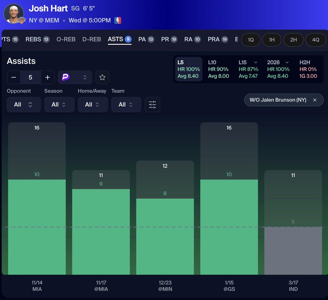Click the Assists section heading

tap(21, 61)
